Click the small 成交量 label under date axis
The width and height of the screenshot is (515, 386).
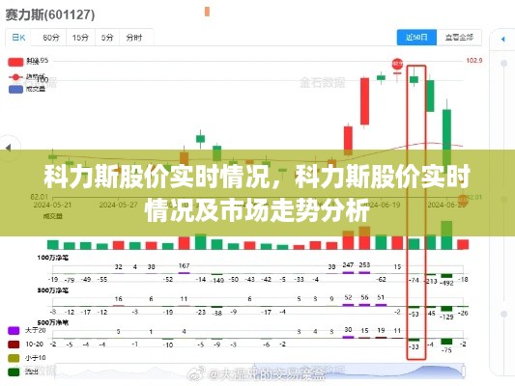click(52, 216)
